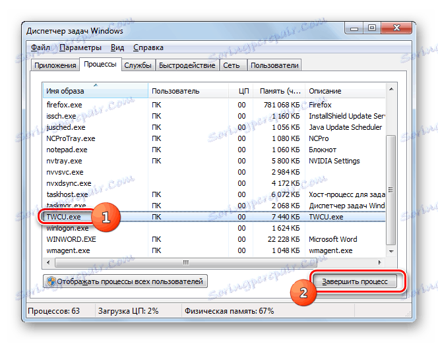Click the vertical scrollbar up arrow
438x344 pixels.
(391, 89)
